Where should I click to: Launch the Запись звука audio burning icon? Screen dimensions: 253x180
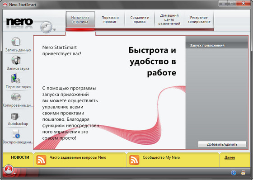pyautogui.click(x=16, y=60)
